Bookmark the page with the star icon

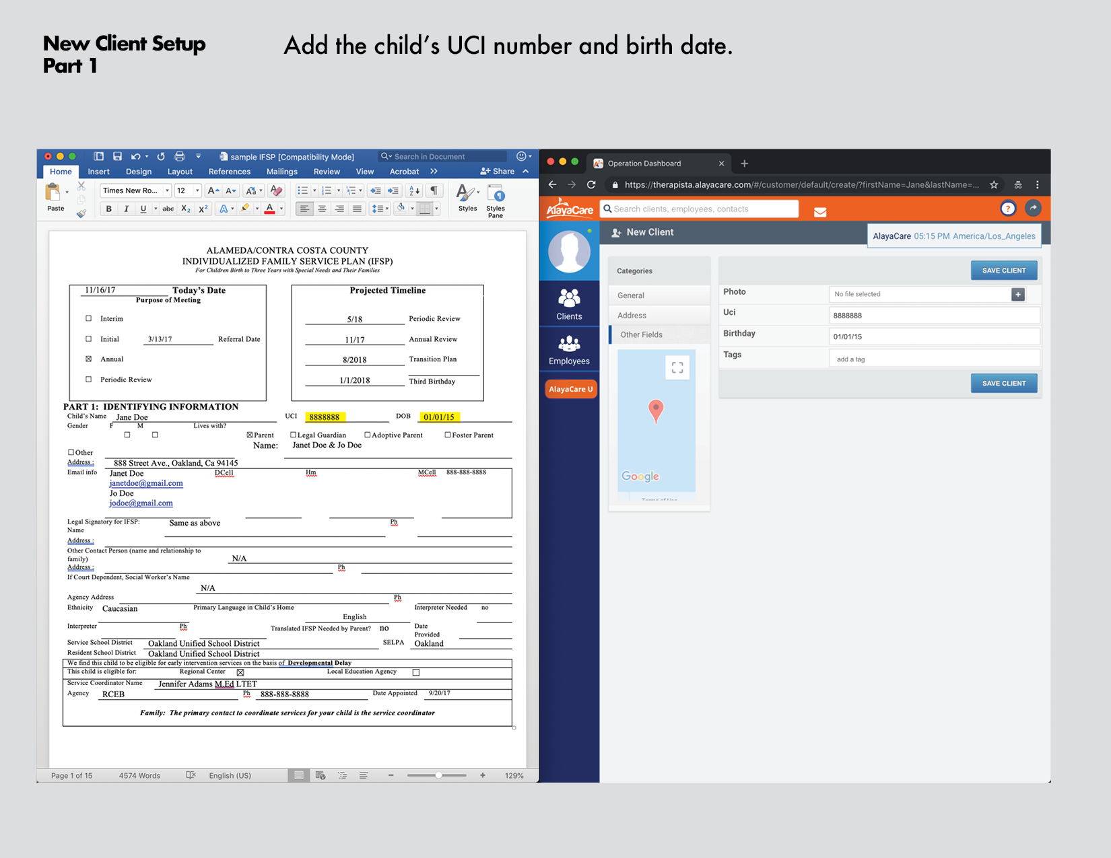click(x=994, y=184)
